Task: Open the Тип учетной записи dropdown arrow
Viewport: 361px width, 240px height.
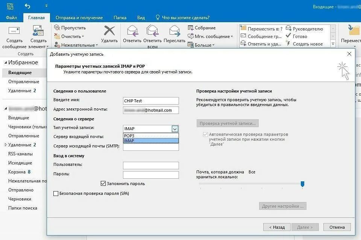Action: click(175, 129)
